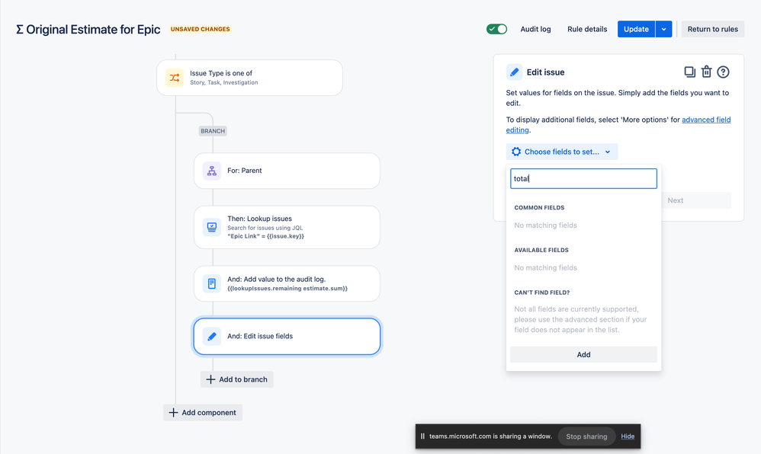This screenshot has width=761, height=454.
Task: Click the Edit issue panel pencil icon
Action: pyautogui.click(x=514, y=72)
